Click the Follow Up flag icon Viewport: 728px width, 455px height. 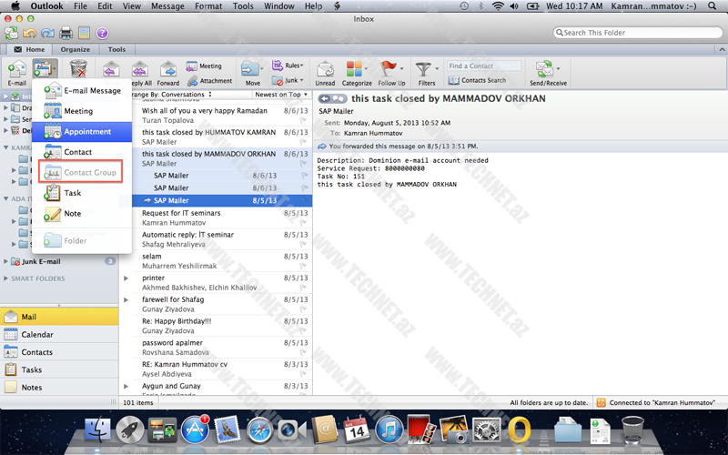(x=390, y=70)
